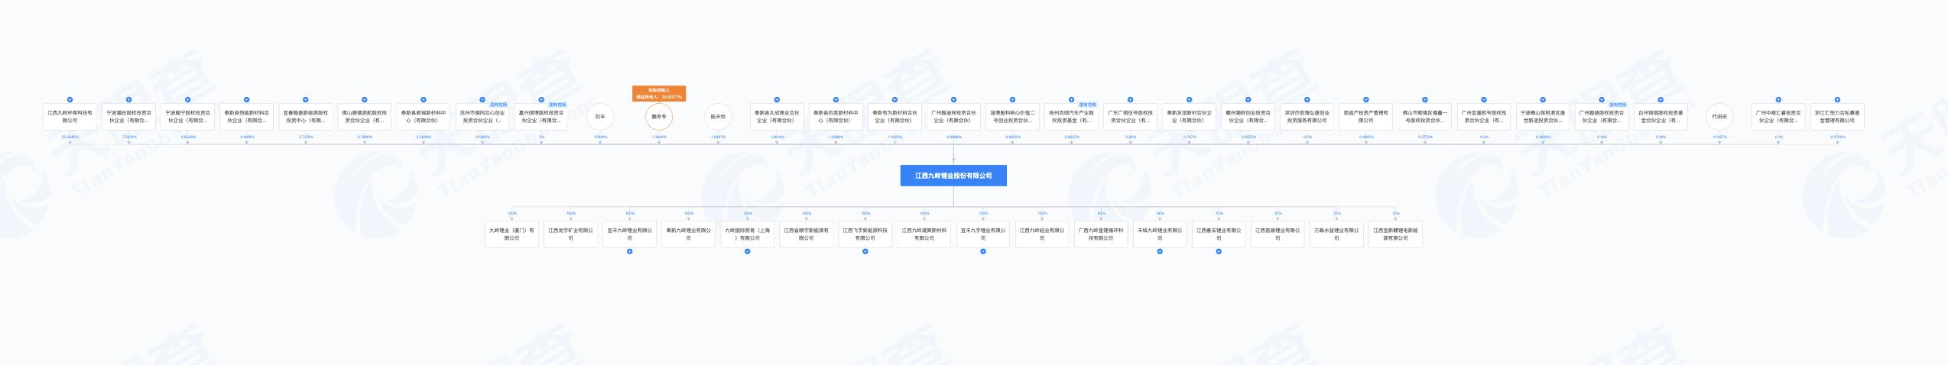Click 0.82% share under 广东广祺伍号 node
1948x365 pixels.
point(1131,137)
